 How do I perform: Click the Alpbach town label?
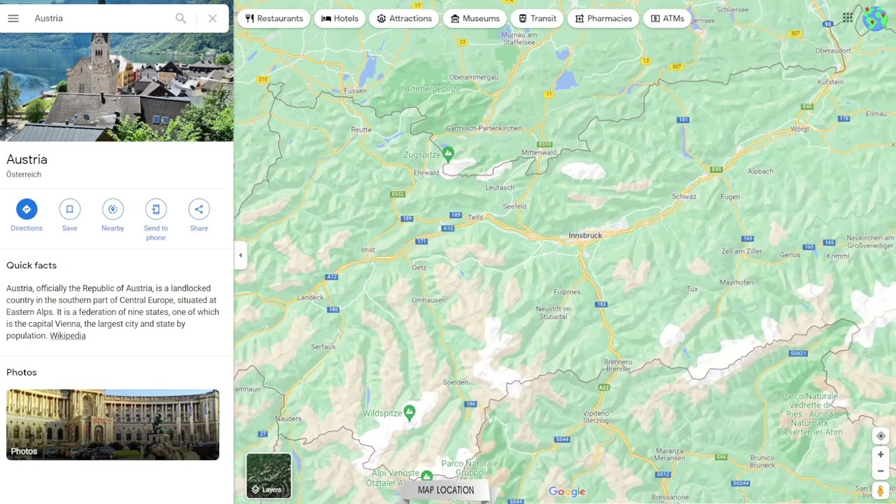(761, 171)
